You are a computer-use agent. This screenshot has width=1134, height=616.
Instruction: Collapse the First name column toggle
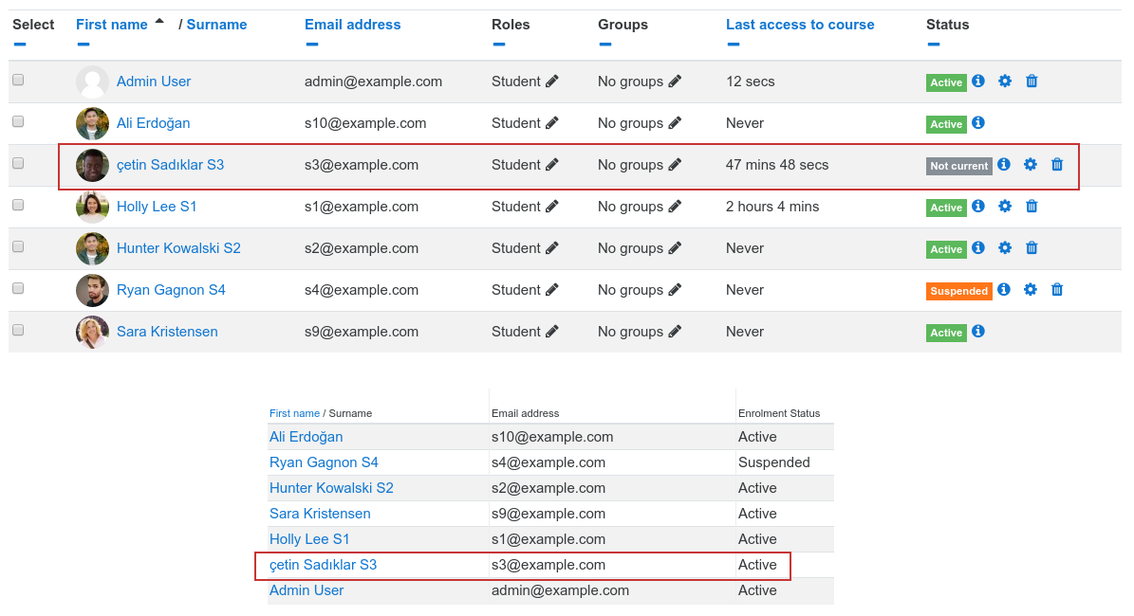point(84,45)
